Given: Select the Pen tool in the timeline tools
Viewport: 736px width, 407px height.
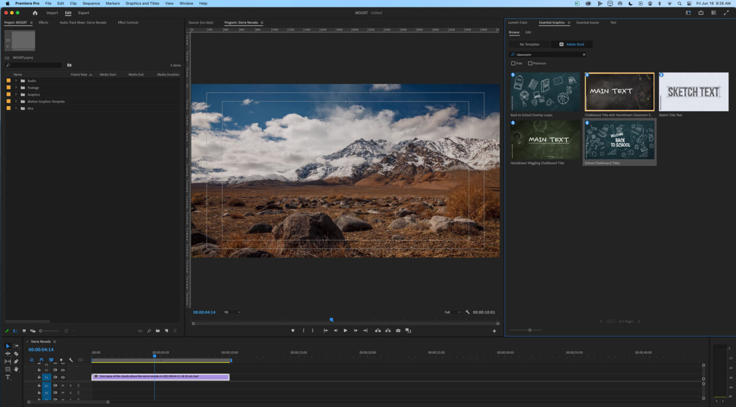Looking at the screenshot, I should [16, 361].
